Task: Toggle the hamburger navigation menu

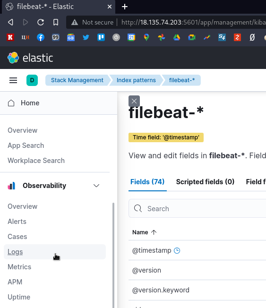Action: pos(13,80)
